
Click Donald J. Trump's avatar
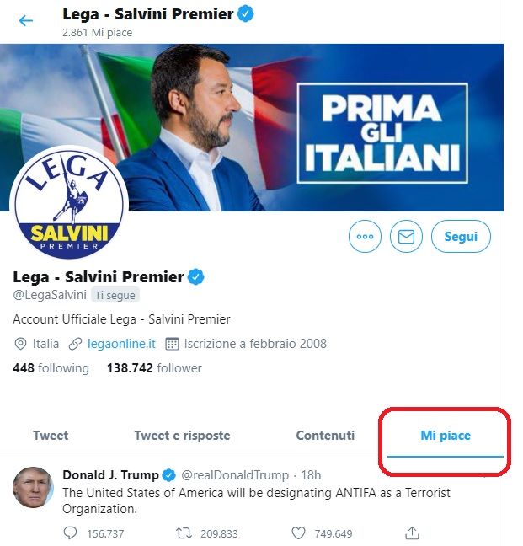click(33, 487)
